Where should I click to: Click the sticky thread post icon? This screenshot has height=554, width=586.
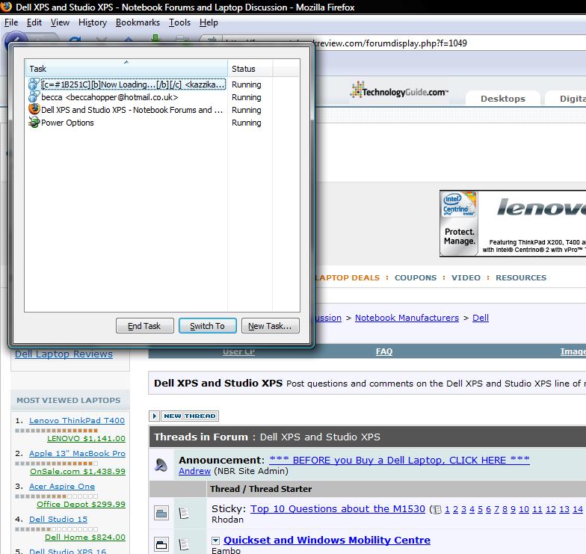185,513
